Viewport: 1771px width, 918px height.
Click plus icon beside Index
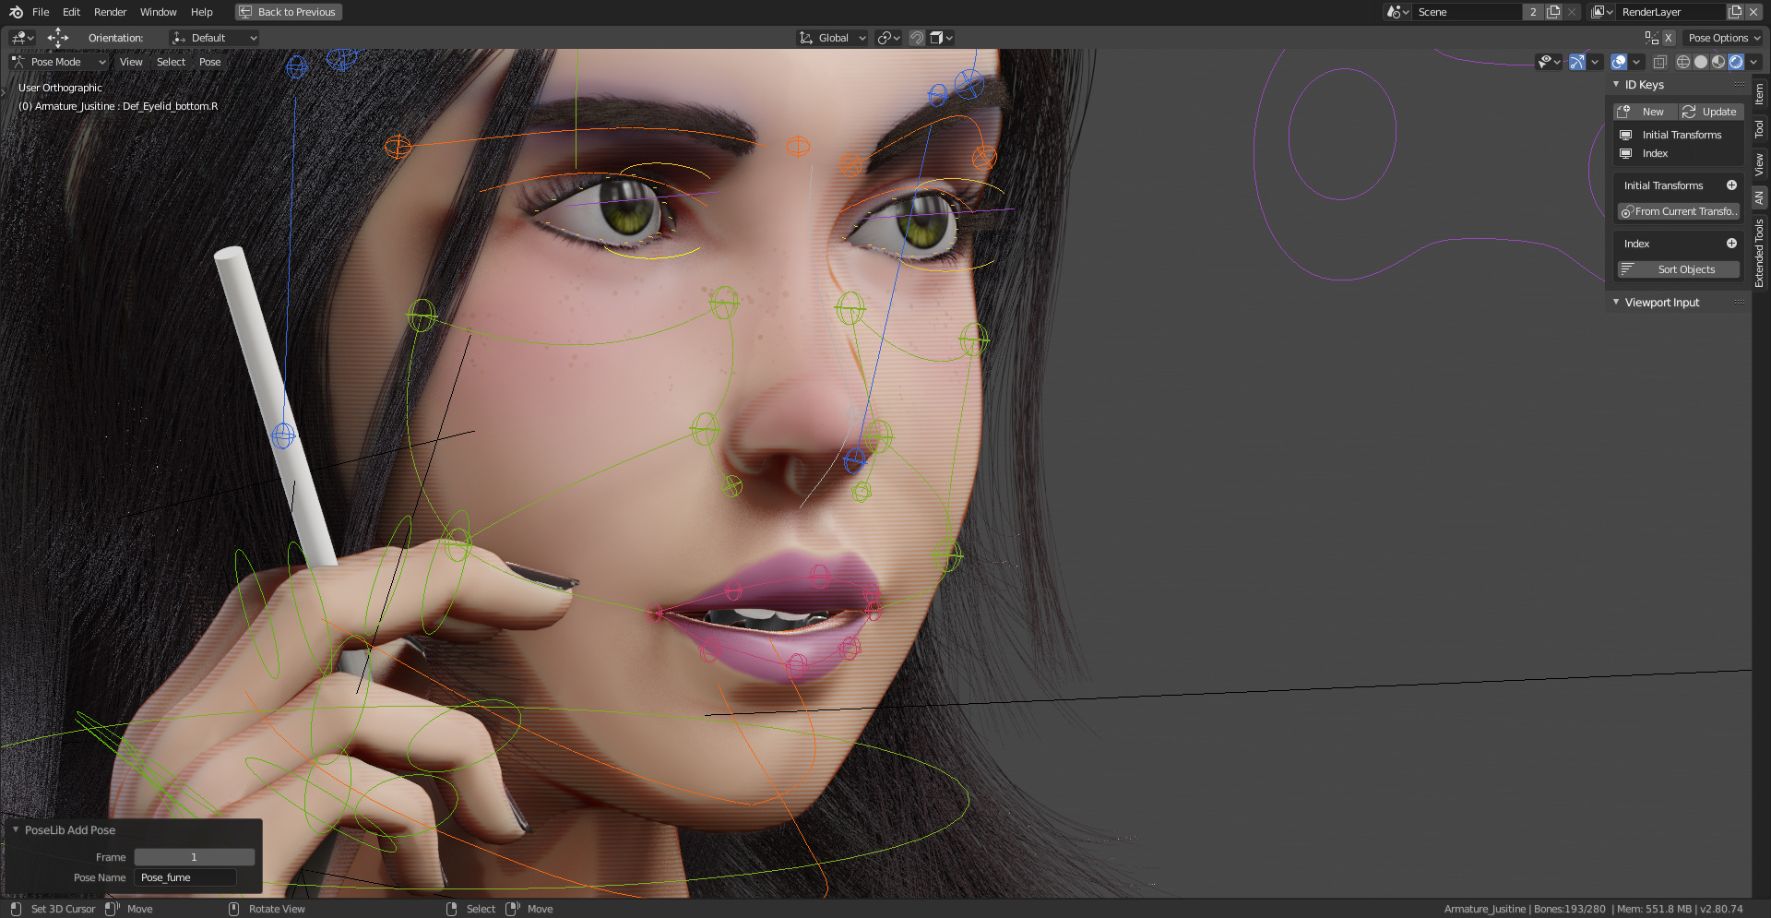tap(1731, 244)
